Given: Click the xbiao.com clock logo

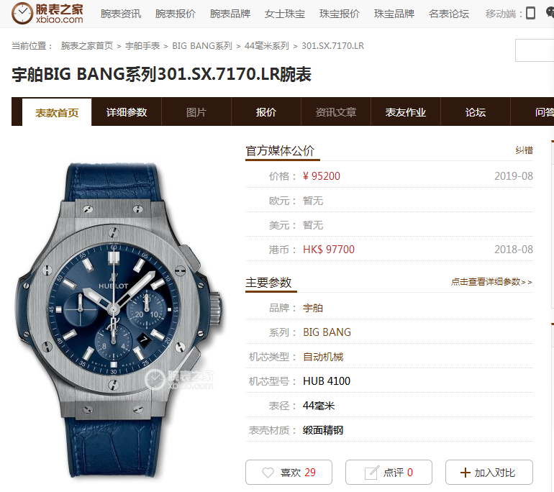Looking at the screenshot, I should coord(47,13).
